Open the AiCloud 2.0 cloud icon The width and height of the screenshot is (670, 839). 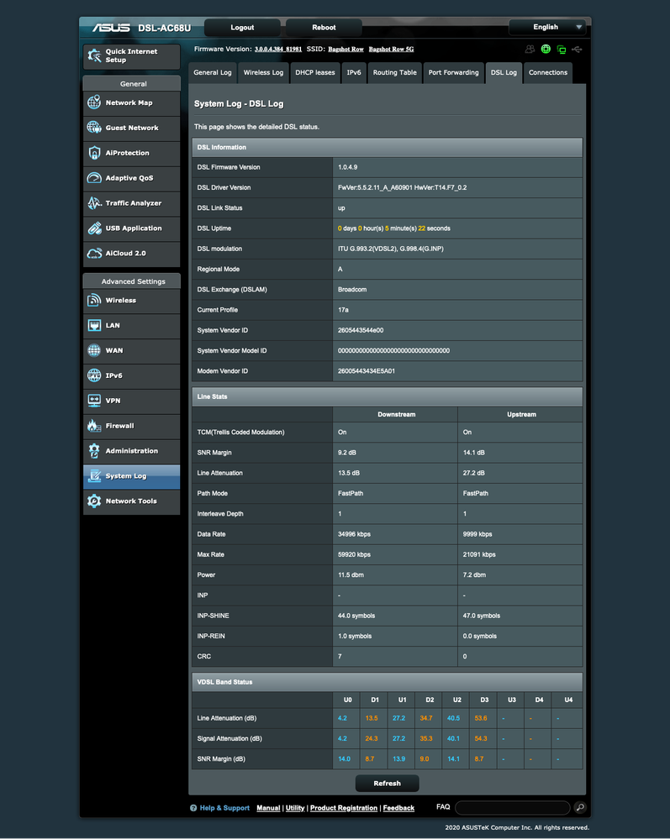[x=94, y=253]
